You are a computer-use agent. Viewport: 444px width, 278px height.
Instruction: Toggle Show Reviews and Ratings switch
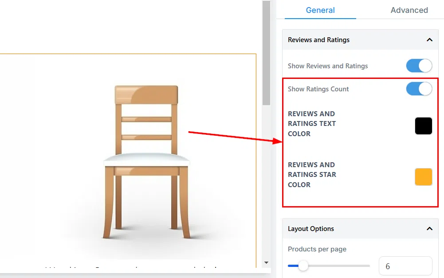click(x=419, y=66)
